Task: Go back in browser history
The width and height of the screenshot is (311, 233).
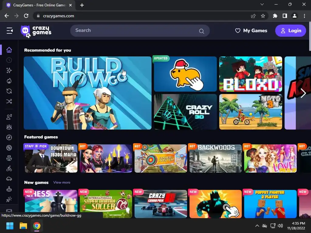Action: pos(7,16)
